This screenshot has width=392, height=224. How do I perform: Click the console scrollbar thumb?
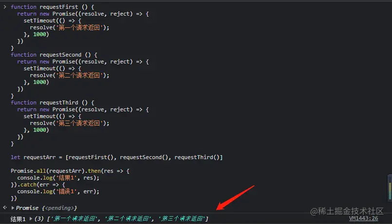coord(390,188)
